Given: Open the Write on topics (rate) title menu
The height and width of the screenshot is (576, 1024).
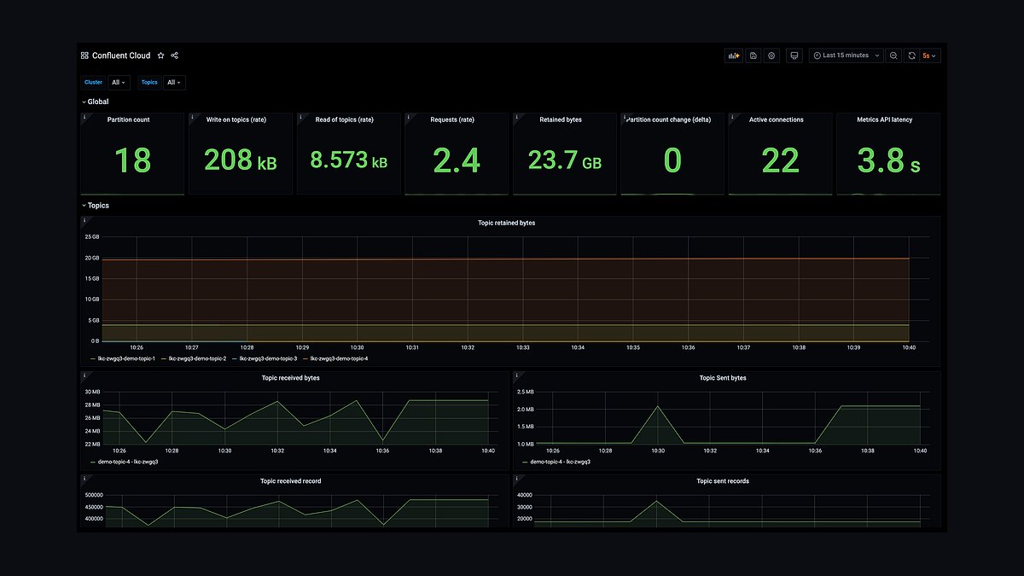Looking at the screenshot, I should click(x=236, y=120).
